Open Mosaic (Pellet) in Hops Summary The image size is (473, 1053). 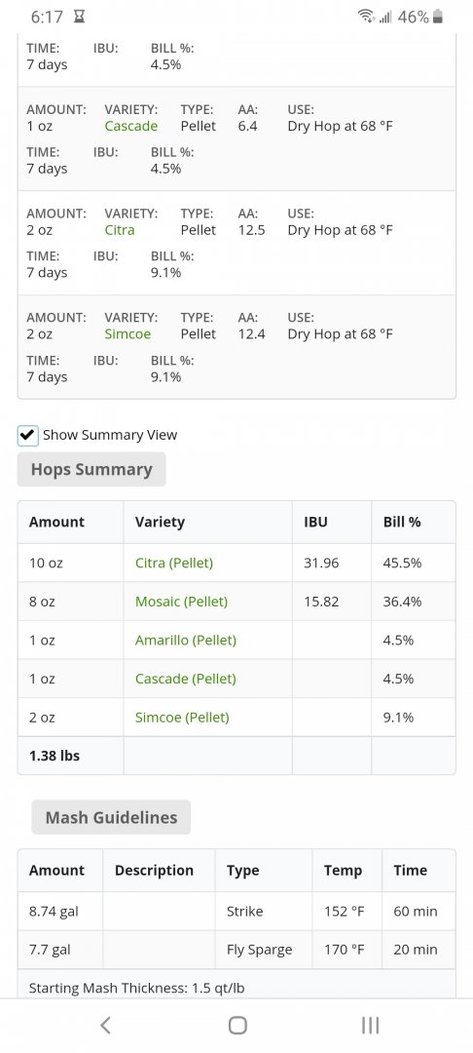point(182,602)
